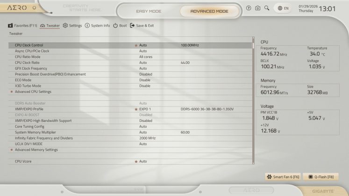This screenshot has width=349, height=196.
Task: Switch to Easy Mode
Action: click(x=148, y=11)
